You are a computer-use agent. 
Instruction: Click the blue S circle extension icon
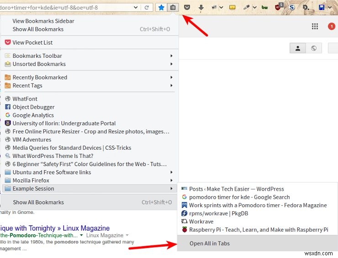pyautogui.click(x=292, y=8)
